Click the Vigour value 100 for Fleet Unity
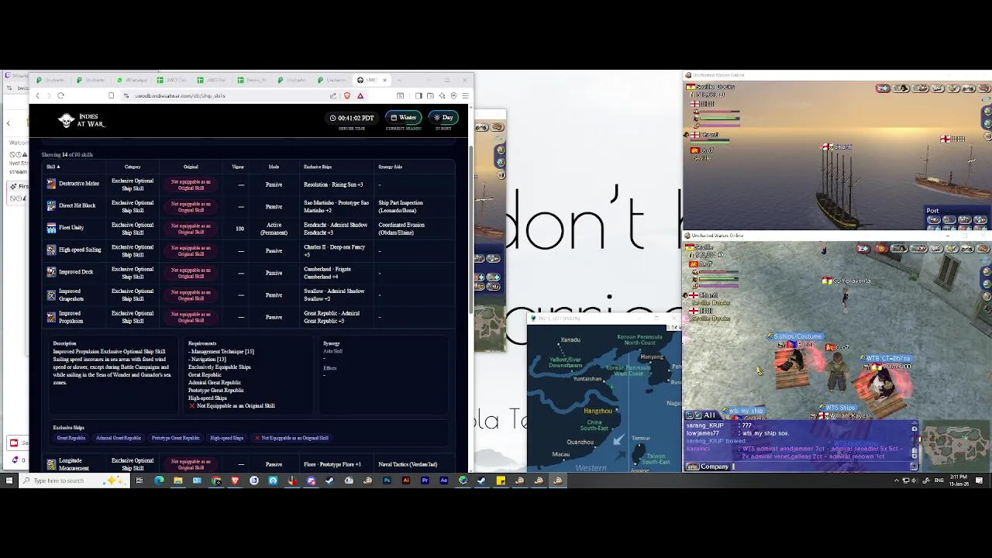 tap(239, 229)
